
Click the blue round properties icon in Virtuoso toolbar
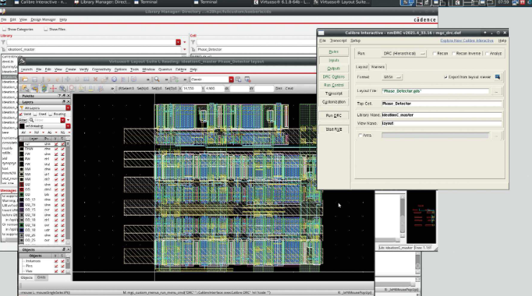click(x=114, y=79)
